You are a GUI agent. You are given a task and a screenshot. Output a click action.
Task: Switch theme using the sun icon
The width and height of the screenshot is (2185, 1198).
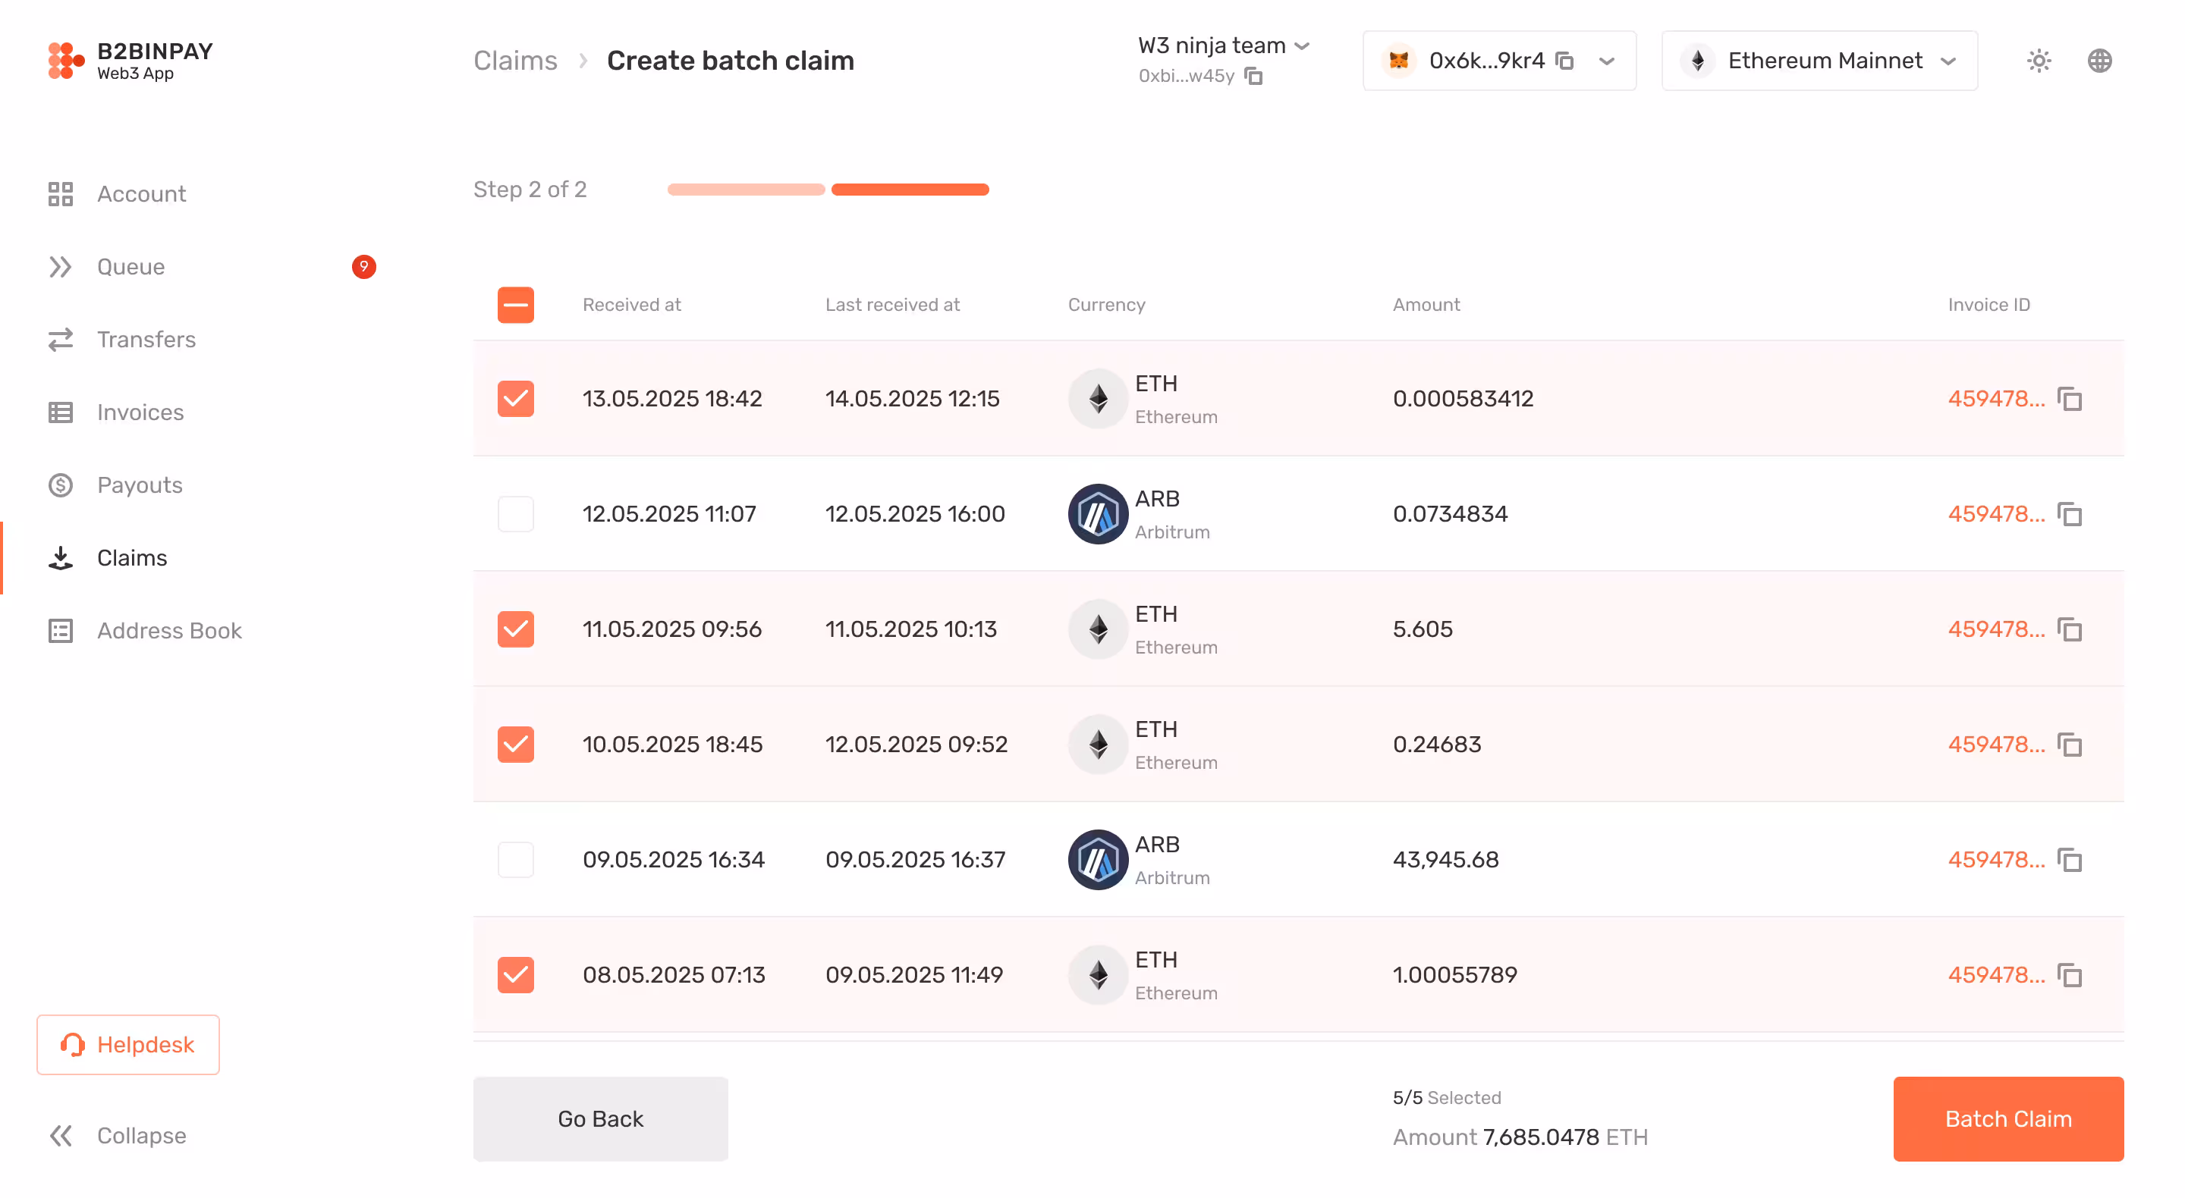pyautogui.click(x=2039, y=61)
